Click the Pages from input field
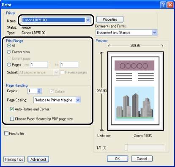The height and width of the screenshot is (167, 175). tap(39, 65)
